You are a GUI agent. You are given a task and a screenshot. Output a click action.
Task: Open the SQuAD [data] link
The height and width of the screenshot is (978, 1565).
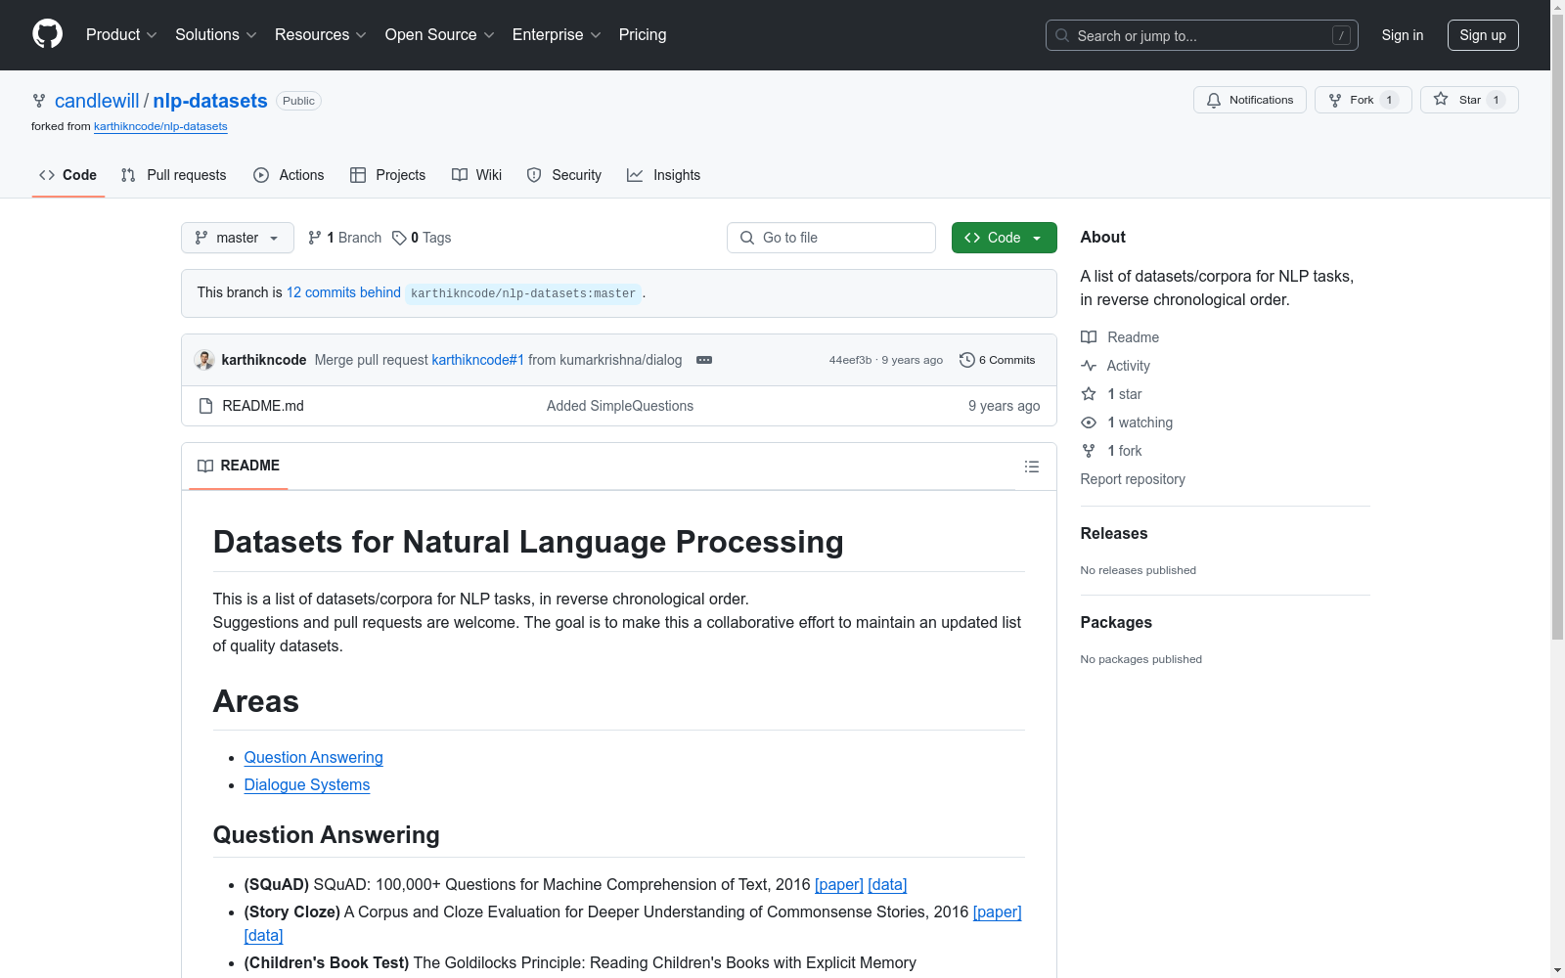887,884
